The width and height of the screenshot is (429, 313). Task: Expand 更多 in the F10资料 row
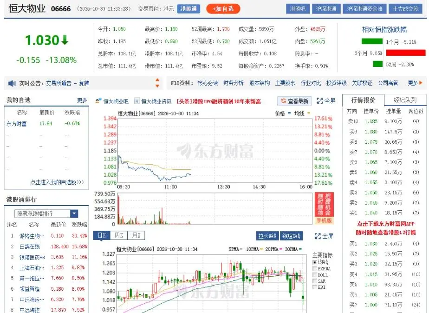coord(415,83)
